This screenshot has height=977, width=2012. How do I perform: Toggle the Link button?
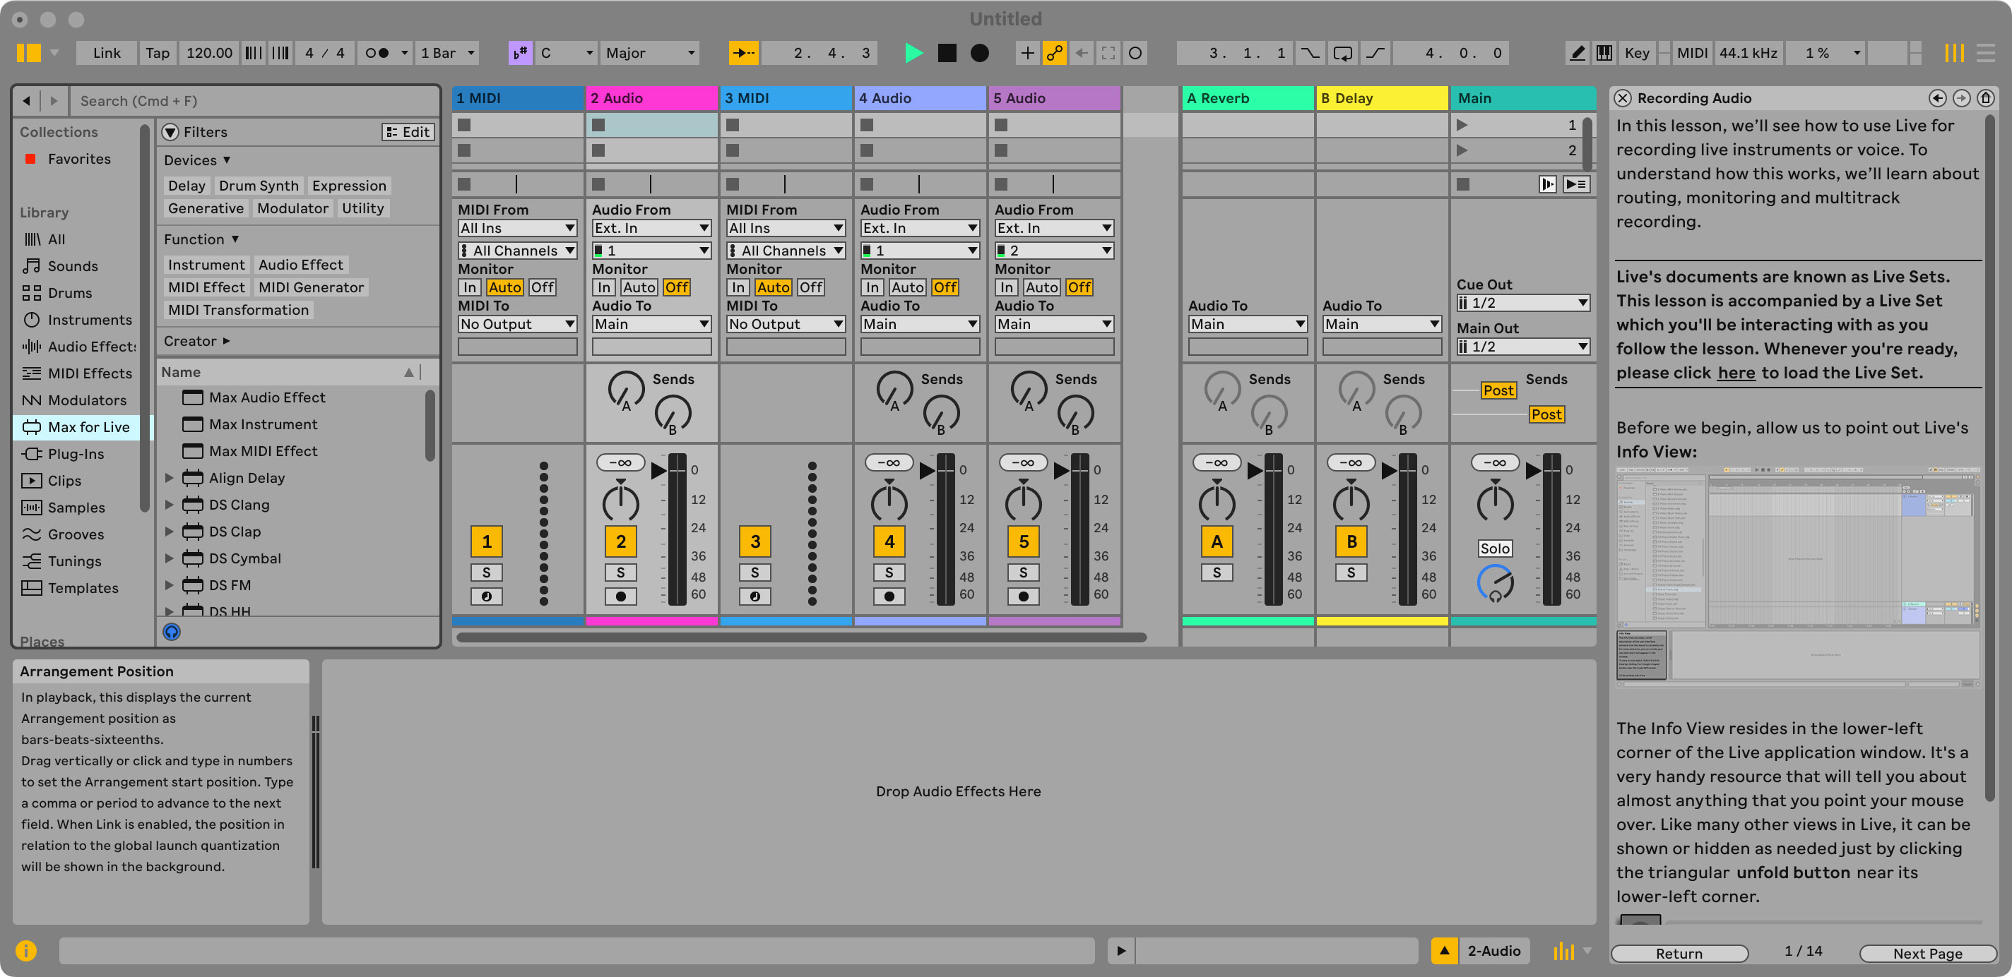[x=107, y=53]
